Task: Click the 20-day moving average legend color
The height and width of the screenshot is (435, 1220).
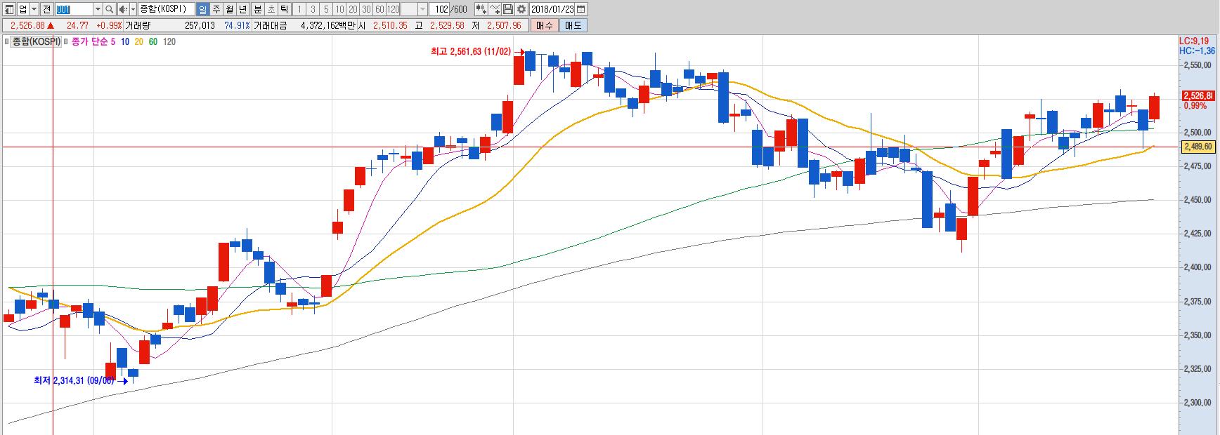Action: 138,42
